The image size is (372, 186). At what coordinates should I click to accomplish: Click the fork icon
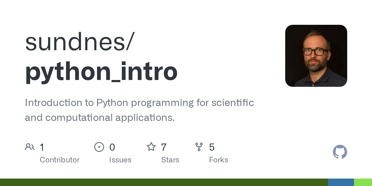point(199,147)
